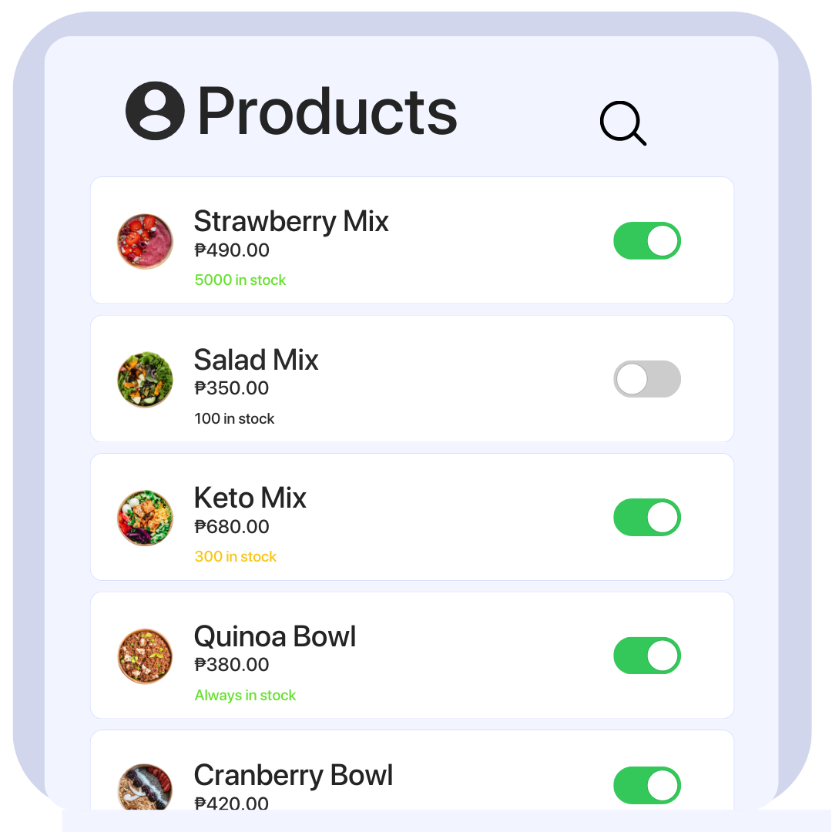Image resolution: width=832 pixels, height=832 pixels.
Task: Turn off the Keto Mix switch
Action: (x=647, y=518)
